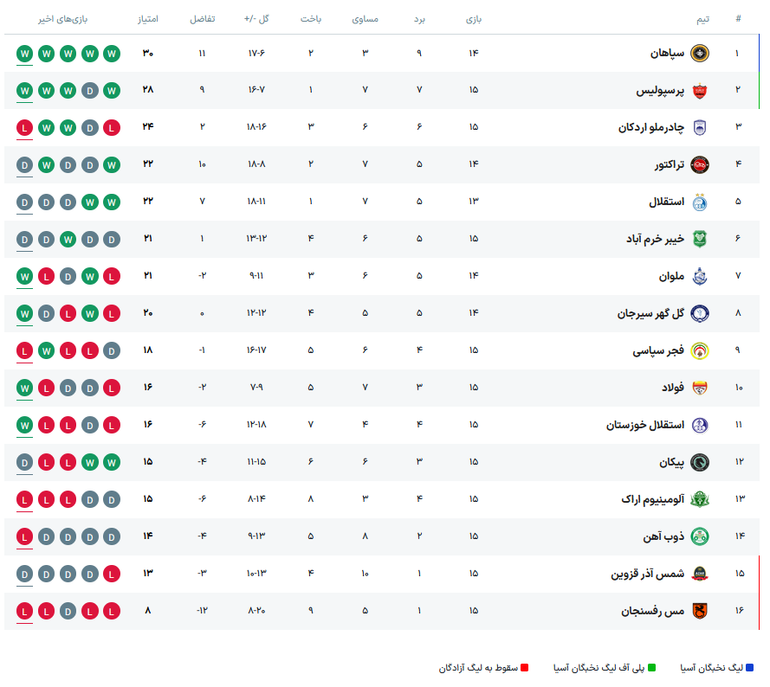Click the Esteghlal blue team badge
The height and width of the screenshot is (687, 770).
point(699,202)
